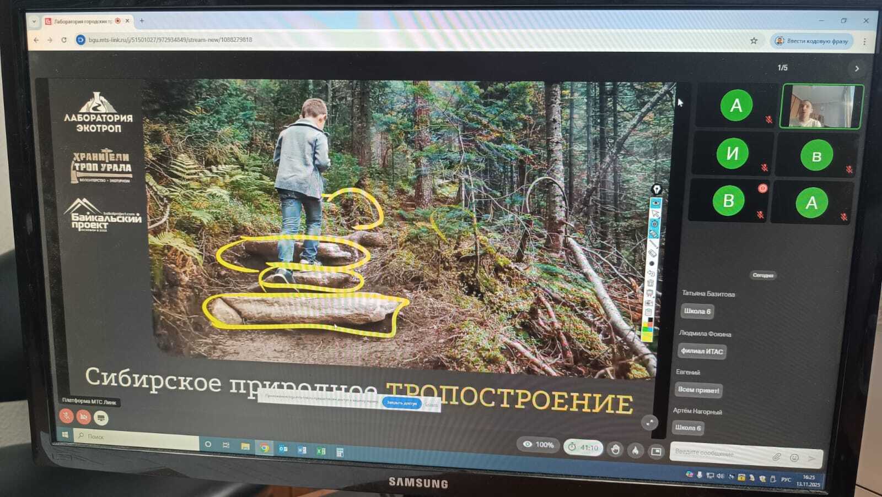Select the arrow pointer annotation tool

click(655, 213)
